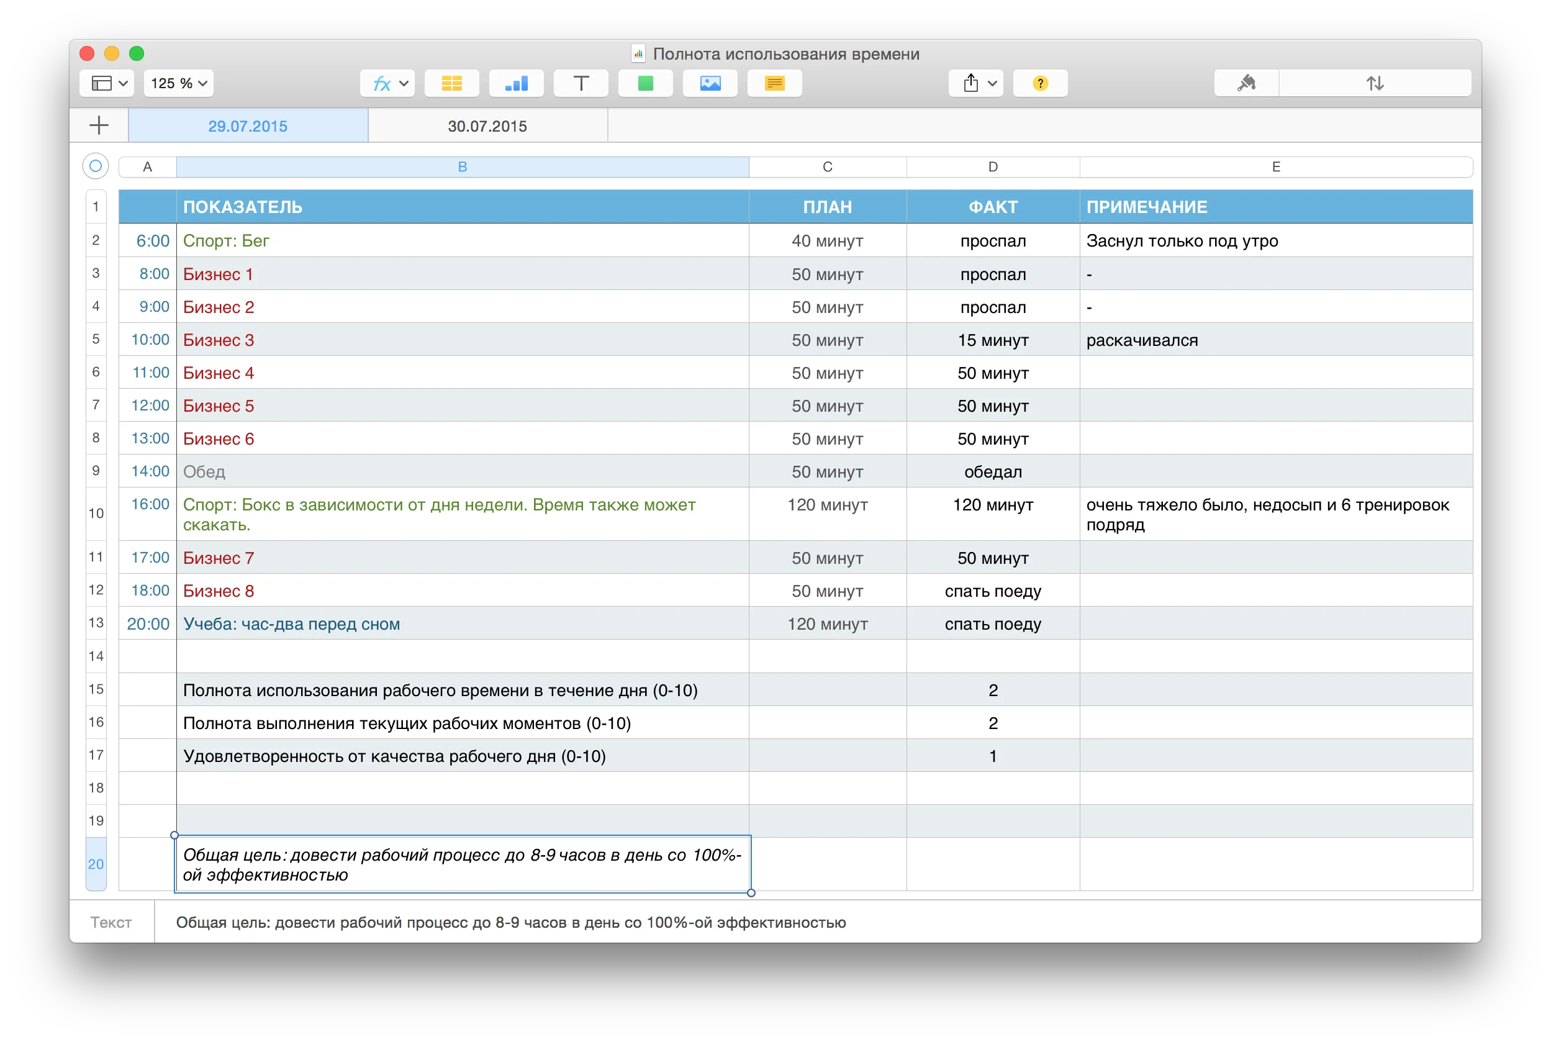Select column B header
The width and height of the screenshot is (1551, 1042).
coord(463,167)
